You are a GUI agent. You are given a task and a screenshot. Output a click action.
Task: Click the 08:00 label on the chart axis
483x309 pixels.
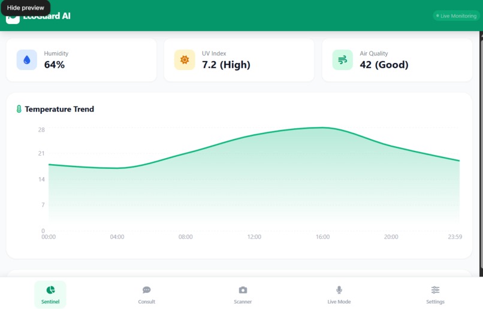click(185, 237)
